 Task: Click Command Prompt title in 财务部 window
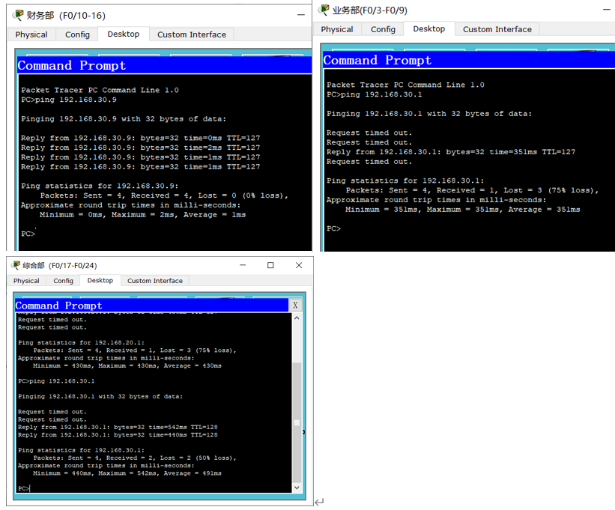72,65
